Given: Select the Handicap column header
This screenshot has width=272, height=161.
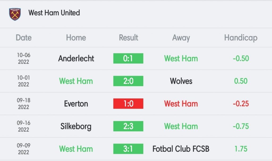Looking at the screenshot, I should [241, 38].
